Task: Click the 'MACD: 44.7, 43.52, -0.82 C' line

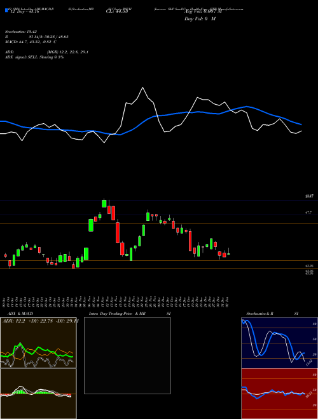Action: [x=31, y=42]
